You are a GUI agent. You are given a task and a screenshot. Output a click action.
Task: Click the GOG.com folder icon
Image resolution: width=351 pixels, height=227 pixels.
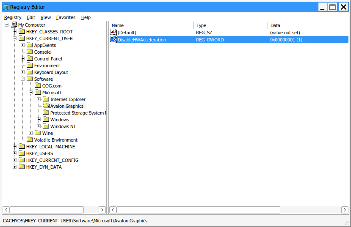(x=38, y=86)
